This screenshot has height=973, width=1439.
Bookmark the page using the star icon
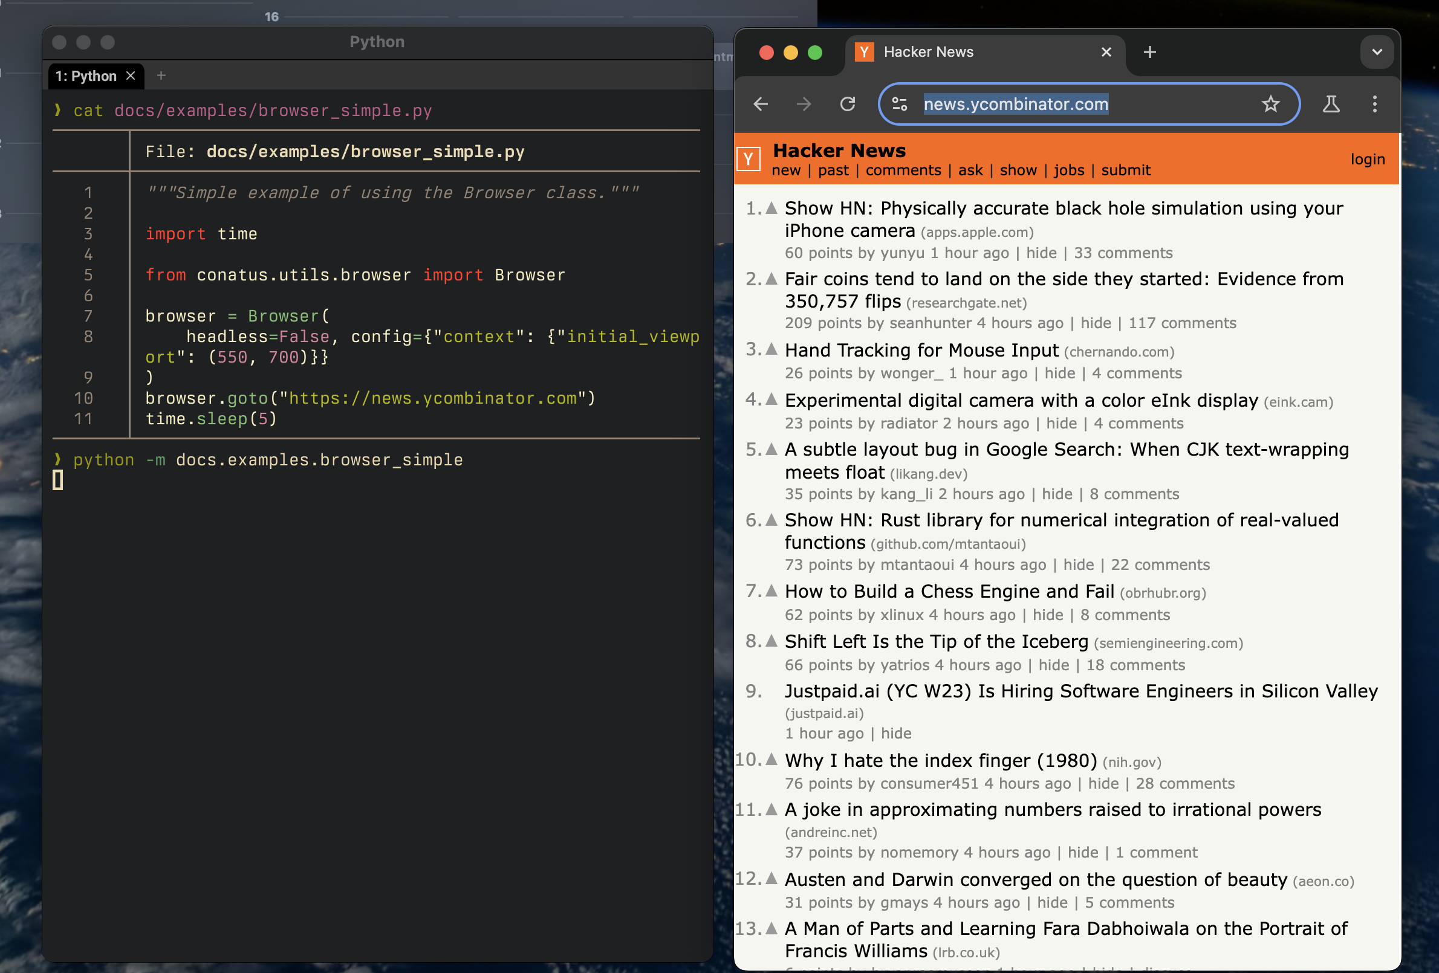pyautogui.click(x=1271, y=104)
